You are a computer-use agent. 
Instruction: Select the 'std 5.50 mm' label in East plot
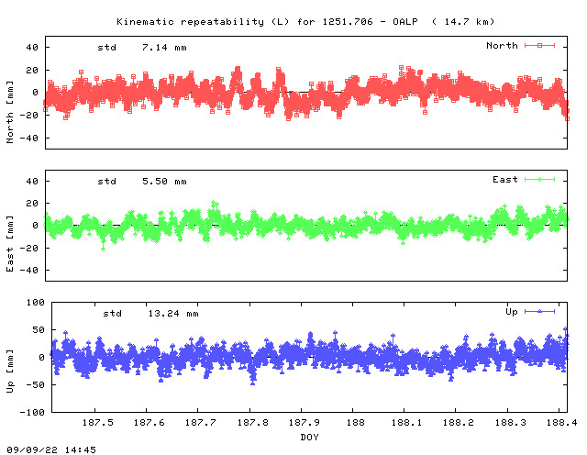(142, 182)
